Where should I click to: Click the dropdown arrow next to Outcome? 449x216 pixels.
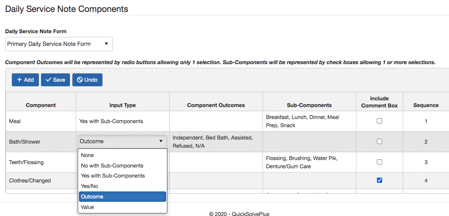[161, 141]
